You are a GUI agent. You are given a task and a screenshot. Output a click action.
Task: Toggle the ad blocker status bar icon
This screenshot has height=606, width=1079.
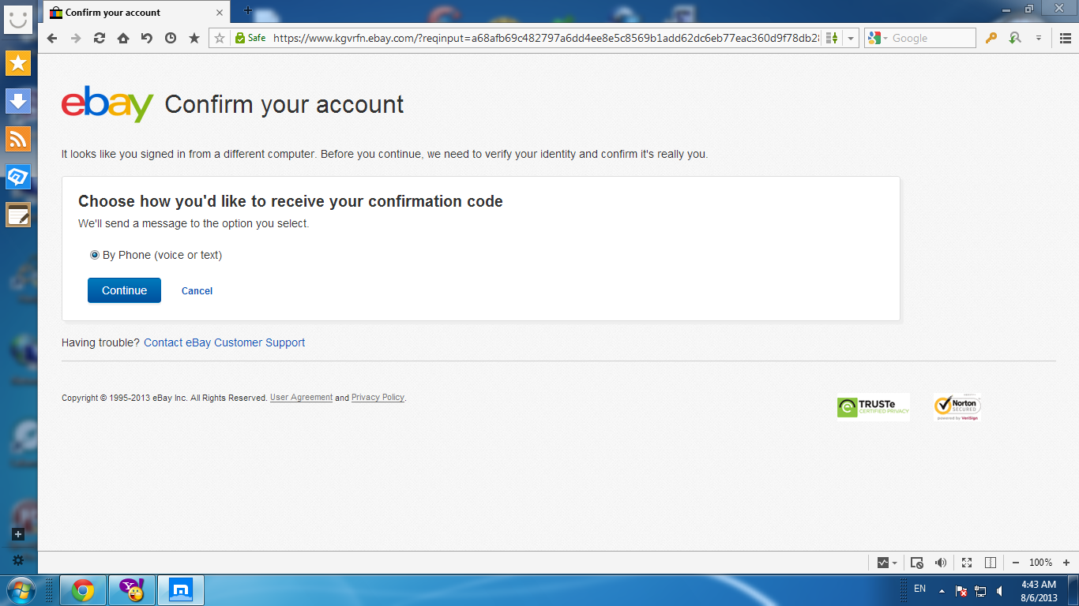click(917, 563)
